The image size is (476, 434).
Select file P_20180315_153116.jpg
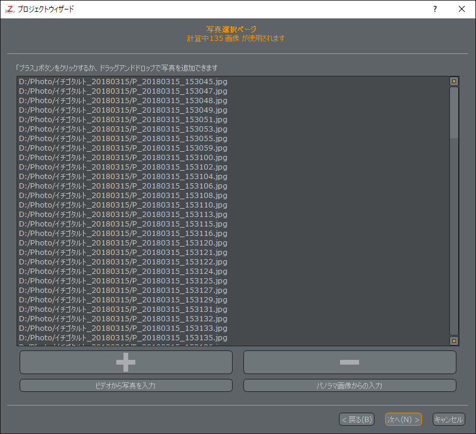coord(233,234)
